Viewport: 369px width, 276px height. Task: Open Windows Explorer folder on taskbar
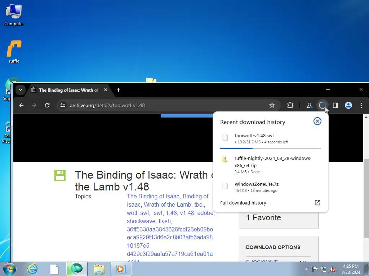pyautogui.click(x=99, y=269)
